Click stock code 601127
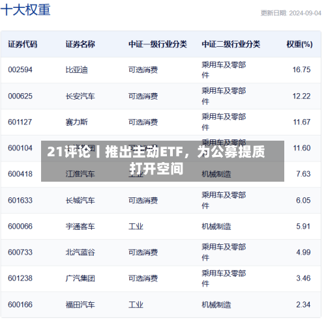Image resolution: width=326 pixels, height=323 pixels. pos(20,122)
